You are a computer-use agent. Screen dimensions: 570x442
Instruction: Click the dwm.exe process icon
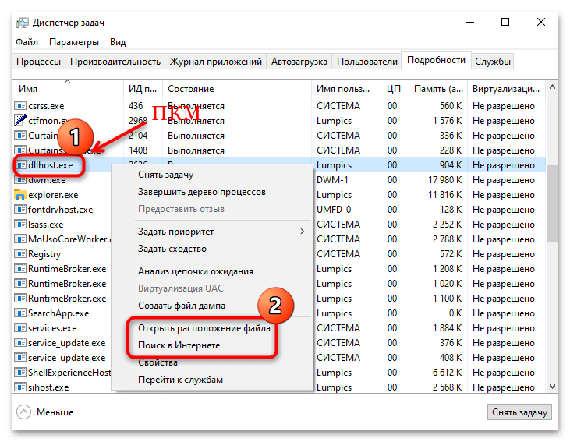20,180
